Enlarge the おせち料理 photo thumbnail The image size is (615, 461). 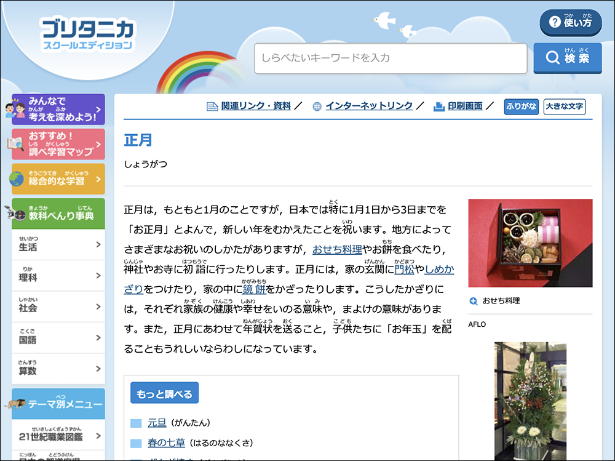(x=530, y=243)
